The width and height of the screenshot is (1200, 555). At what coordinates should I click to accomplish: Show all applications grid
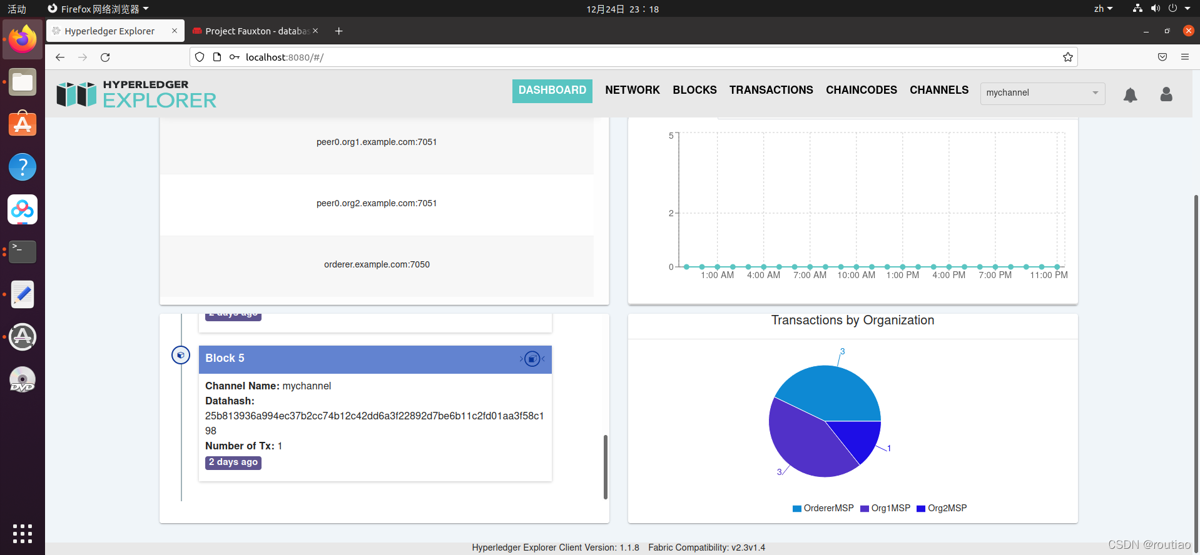(x=23, y=533)
